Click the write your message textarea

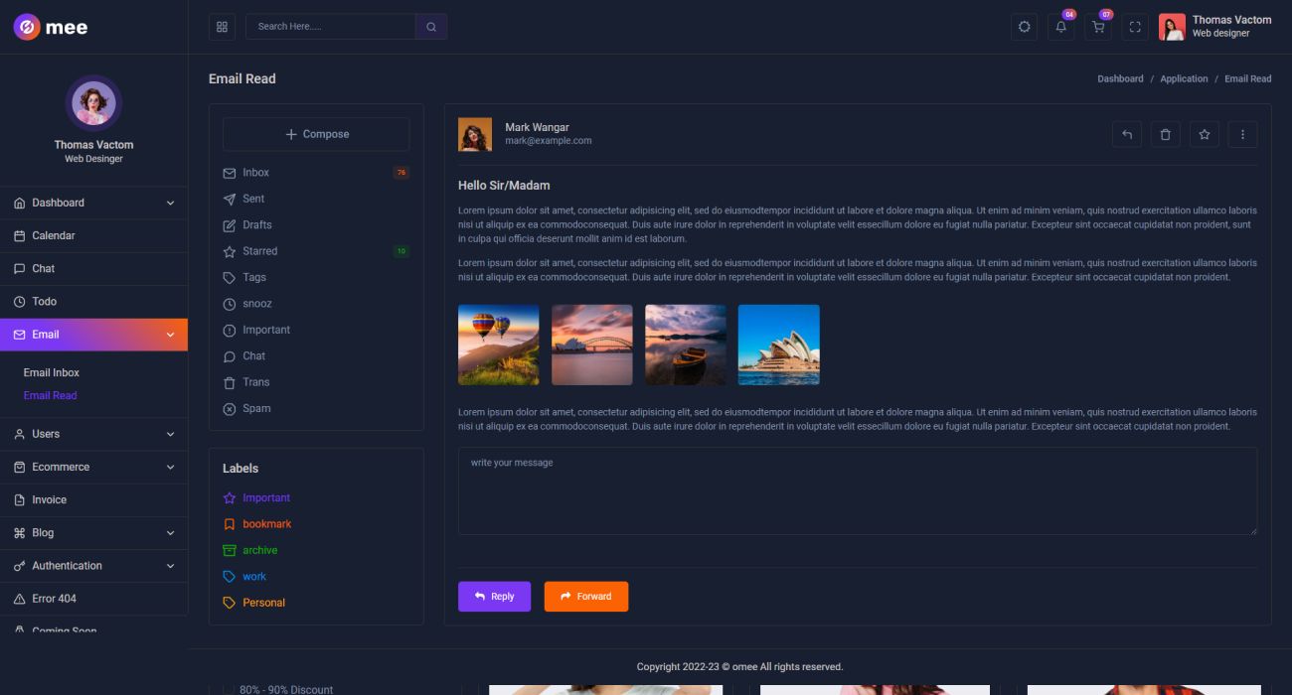pos(858,491)
